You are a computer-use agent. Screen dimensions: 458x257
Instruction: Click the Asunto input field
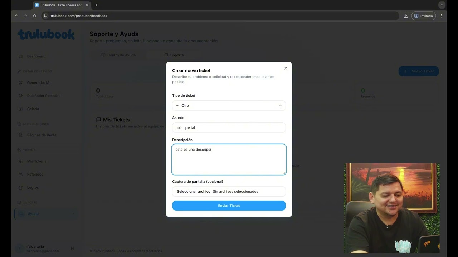point(229,127)
